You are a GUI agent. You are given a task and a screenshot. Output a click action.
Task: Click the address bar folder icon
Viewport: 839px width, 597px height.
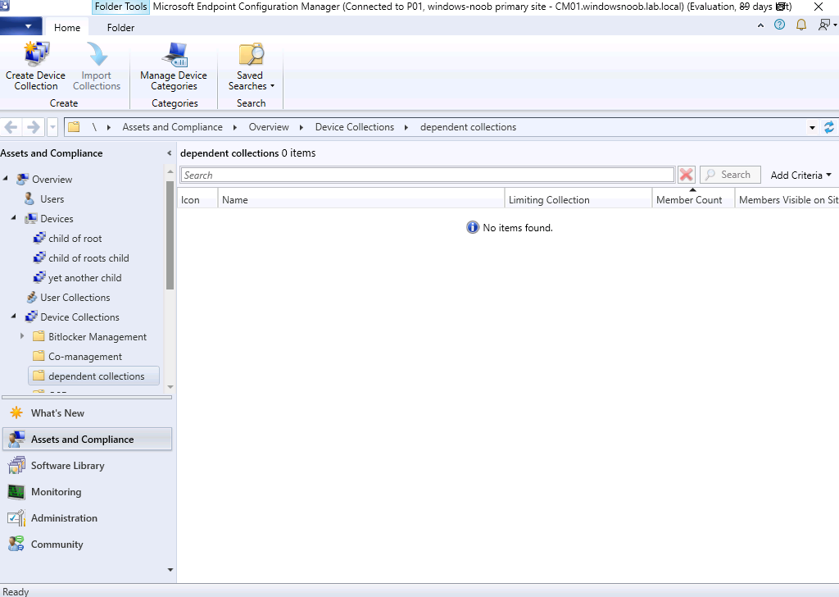click(74, 127)
